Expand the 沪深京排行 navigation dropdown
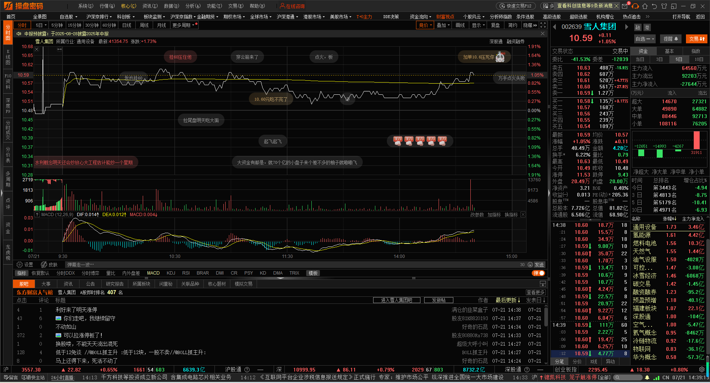This screenshot has height=383, width=710. (99, 17)
